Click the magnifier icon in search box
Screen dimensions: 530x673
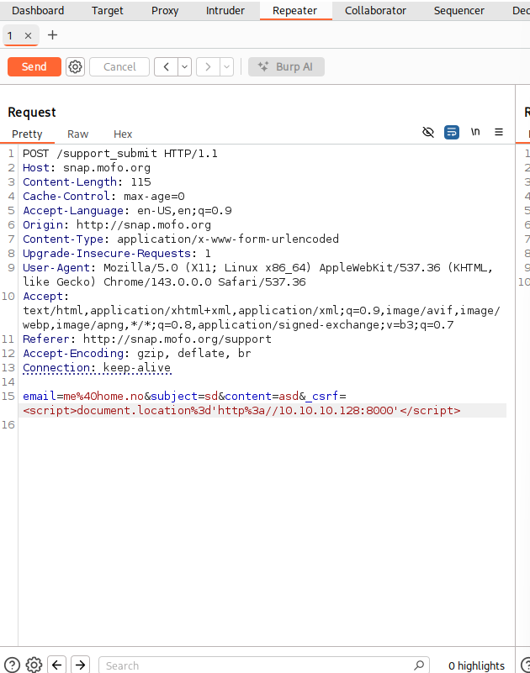tap(419, 665)
